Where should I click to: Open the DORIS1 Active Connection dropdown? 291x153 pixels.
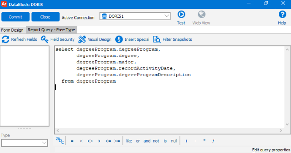click(x=135, y=16)
